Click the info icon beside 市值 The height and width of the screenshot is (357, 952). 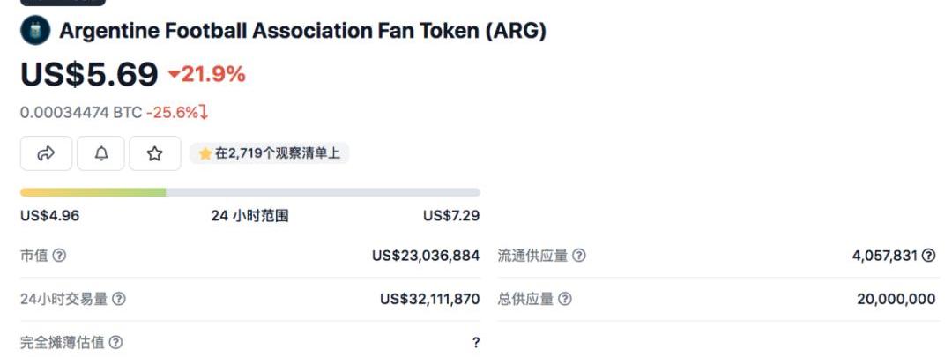[59, 256]
